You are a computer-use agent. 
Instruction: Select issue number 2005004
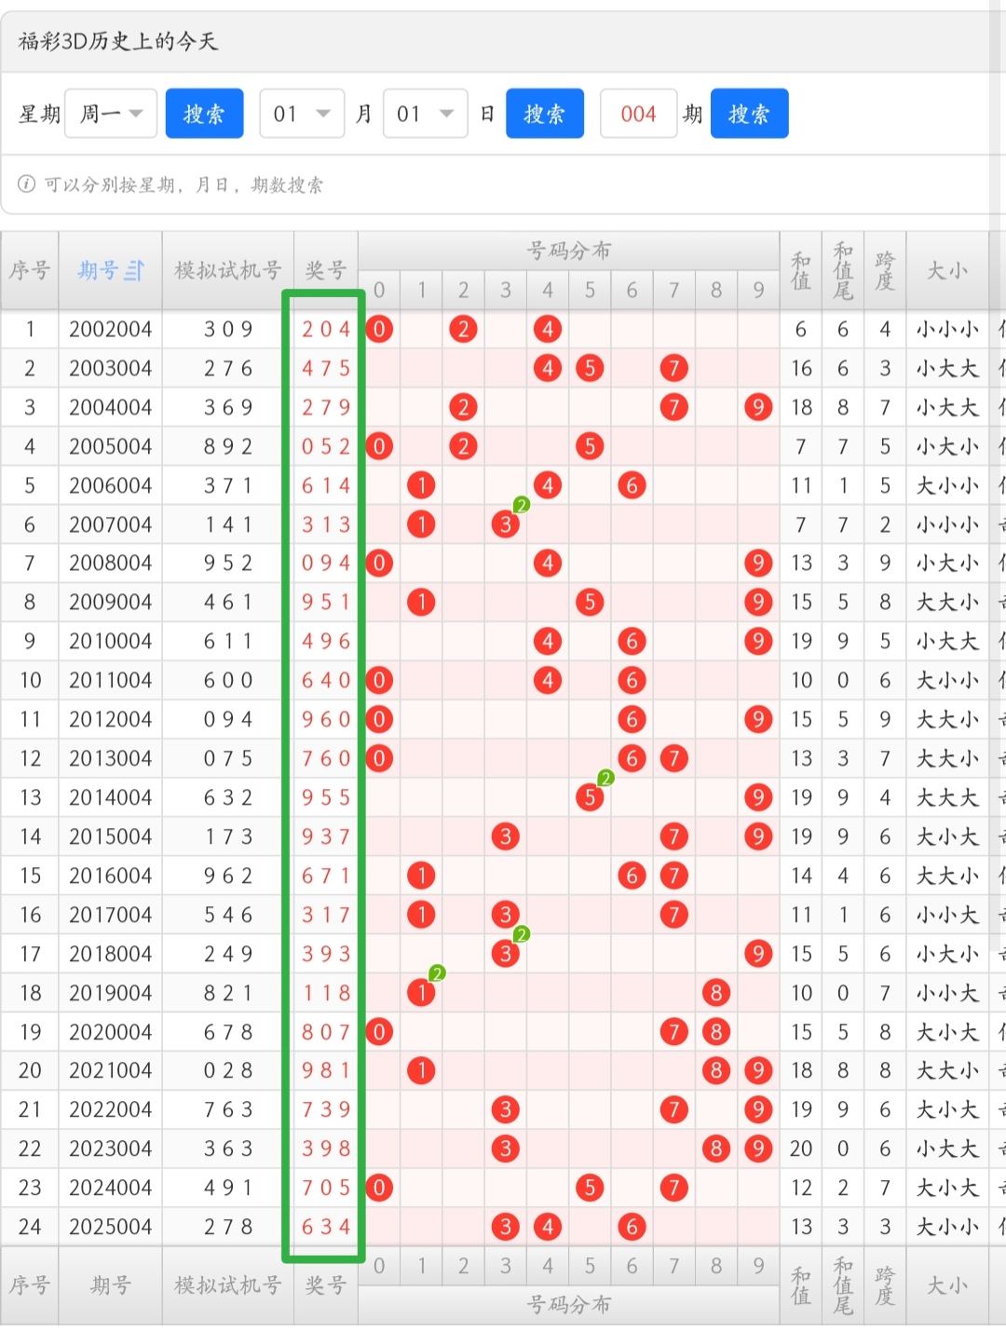point(110,446)
